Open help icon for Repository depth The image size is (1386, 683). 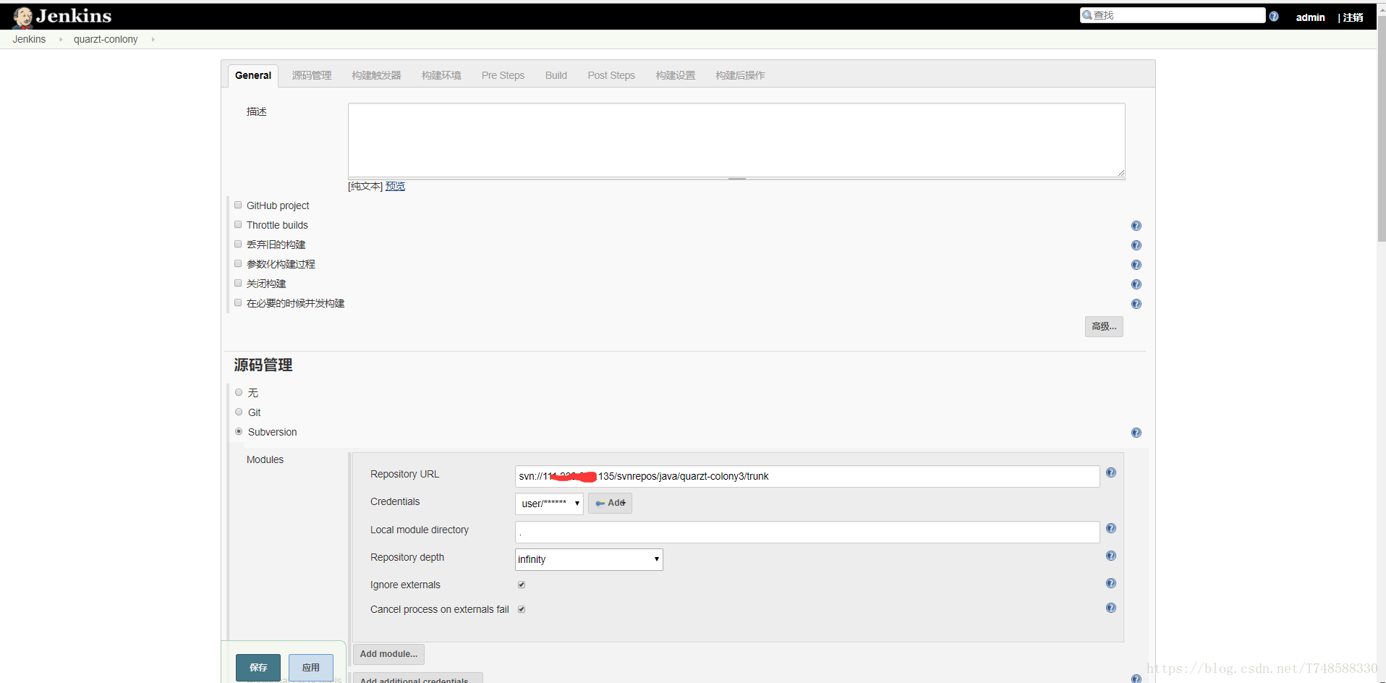pos(1111,556)
